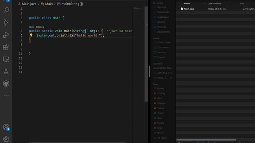Click the lightbulb code action on line 6

[31, 35]
